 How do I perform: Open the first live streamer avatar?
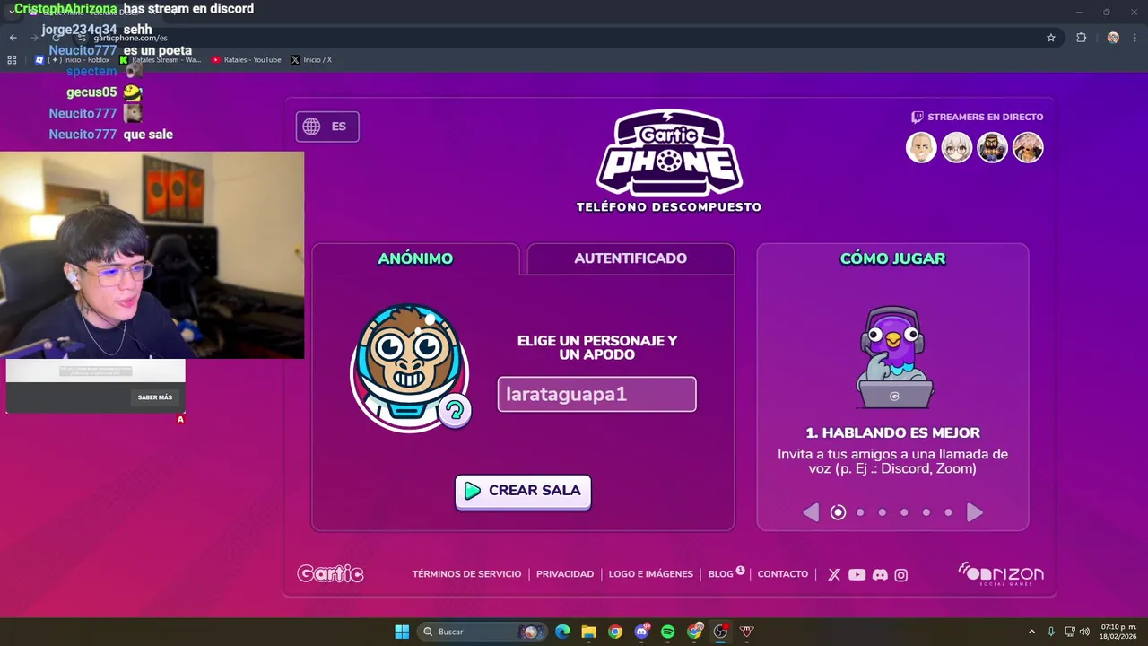(921, 147)
